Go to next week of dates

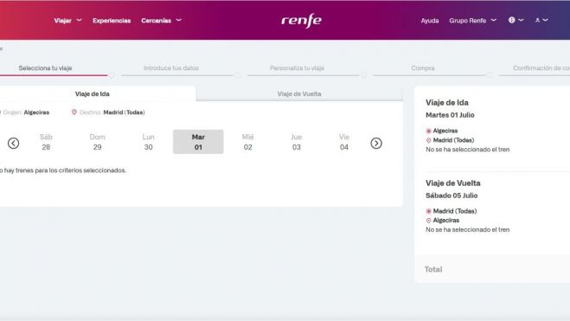coord(376,144)
